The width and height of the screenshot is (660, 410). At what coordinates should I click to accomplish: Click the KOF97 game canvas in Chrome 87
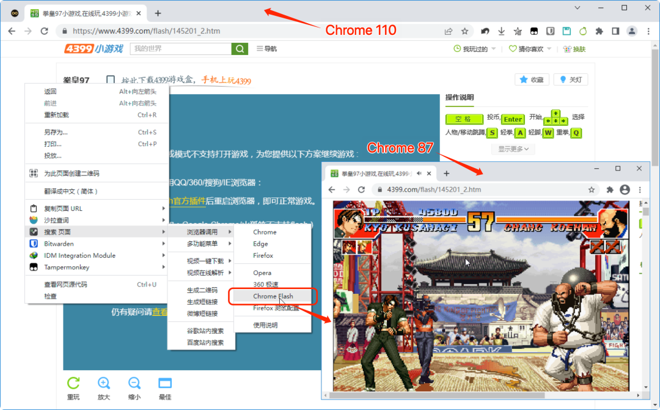(481, 296)
